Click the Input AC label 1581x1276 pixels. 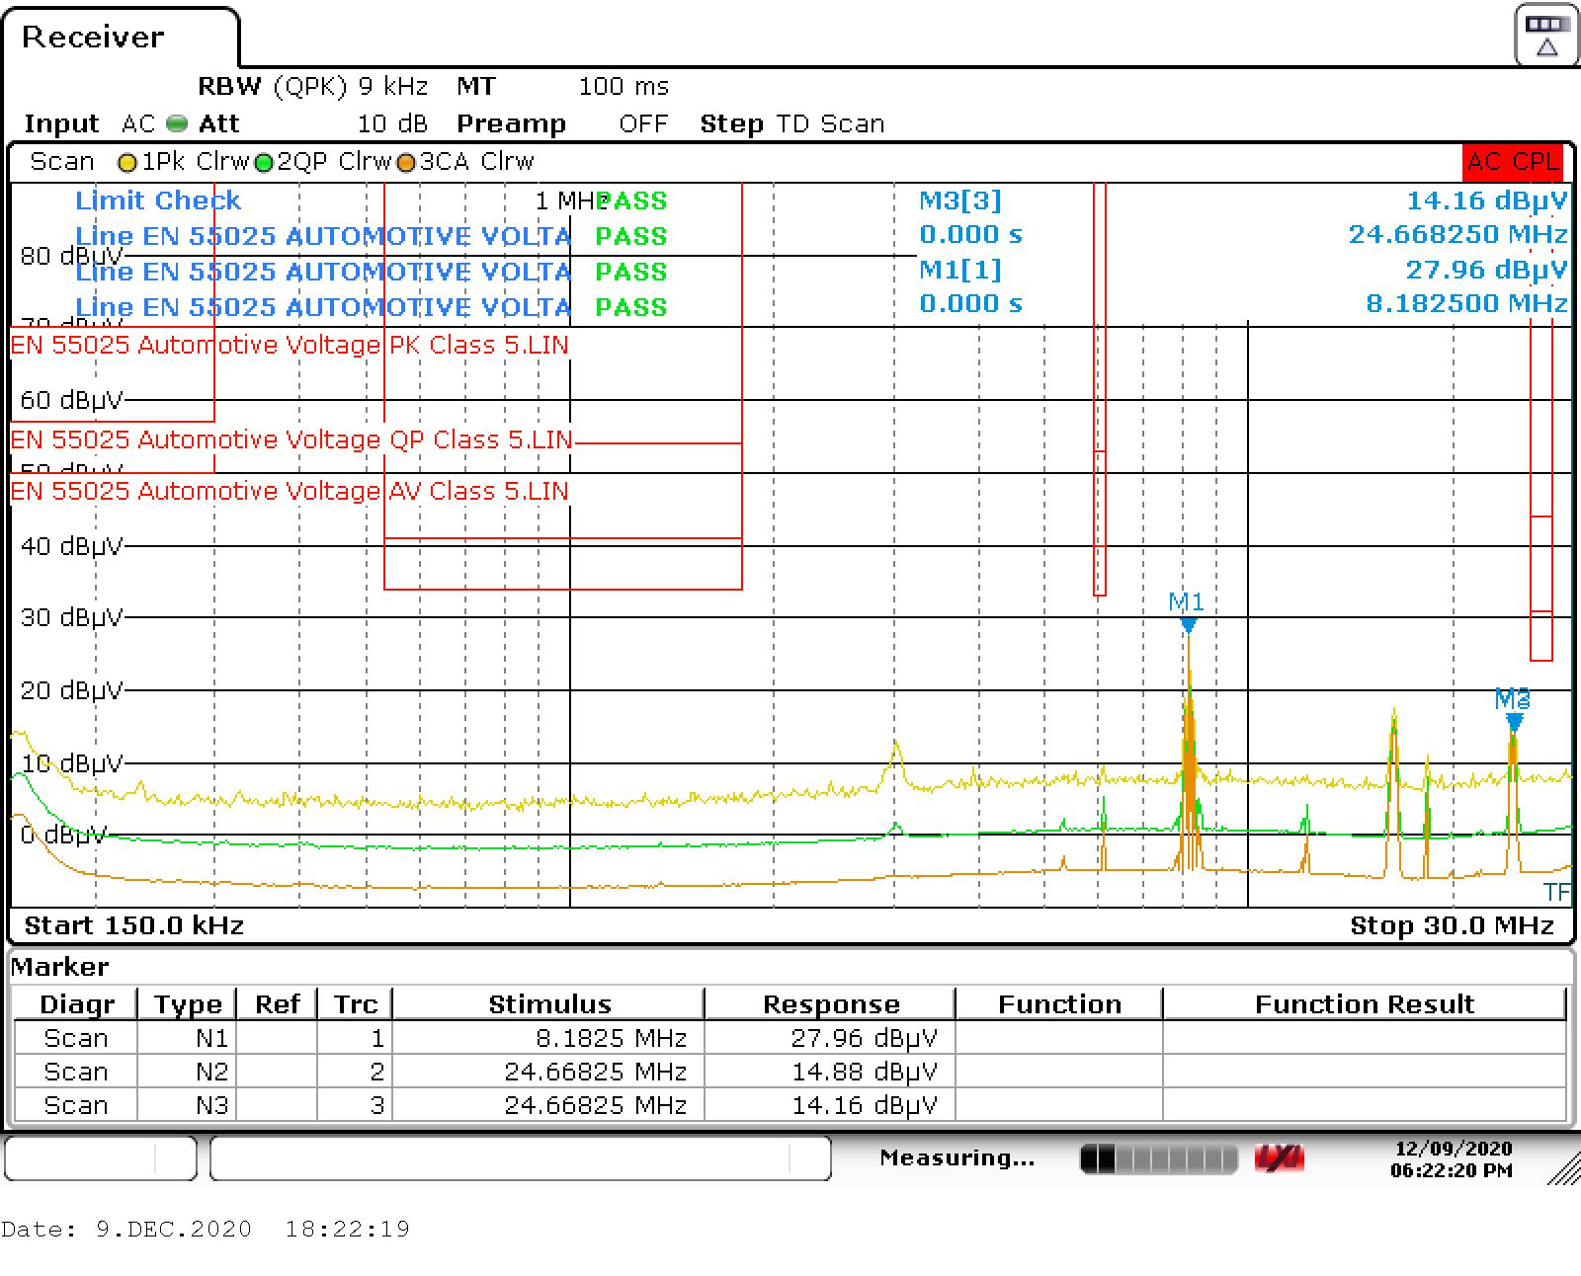tap(90, 123)
